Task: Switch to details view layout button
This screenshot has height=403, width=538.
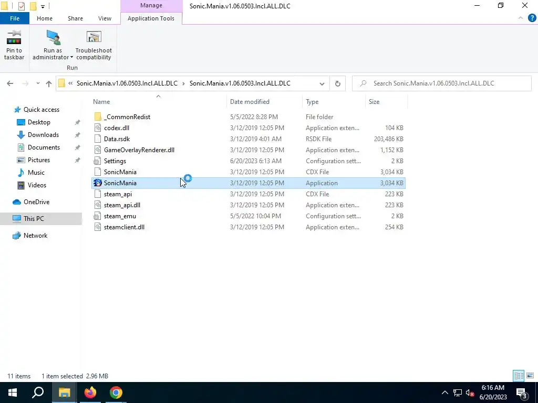Action: [x=519, y=376]
